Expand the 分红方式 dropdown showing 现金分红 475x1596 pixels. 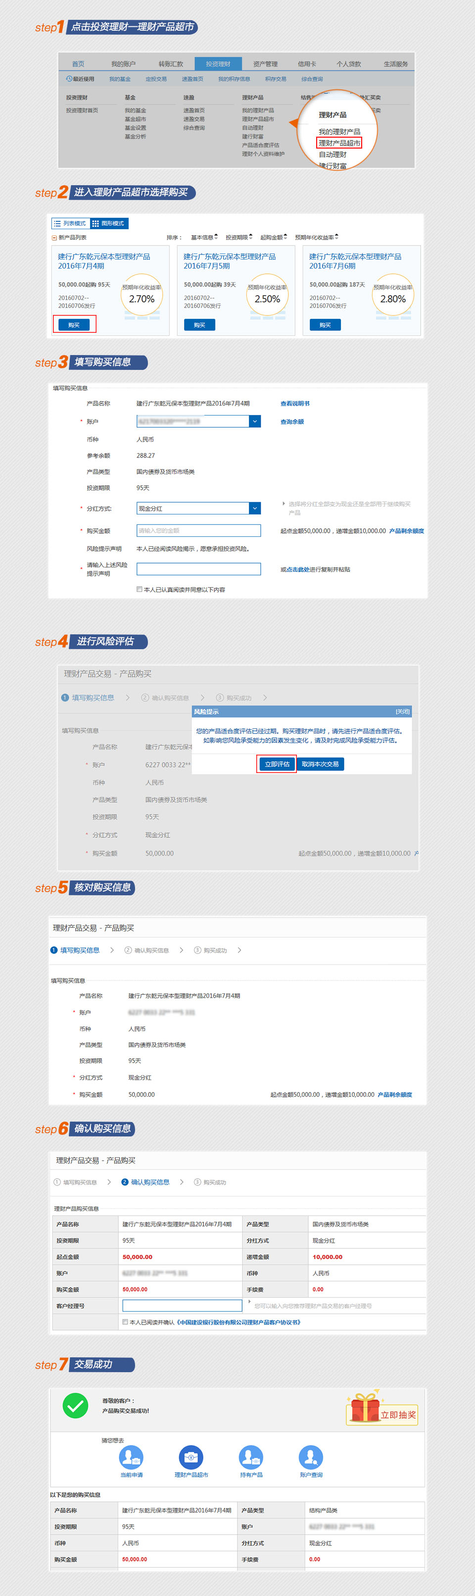254,508
